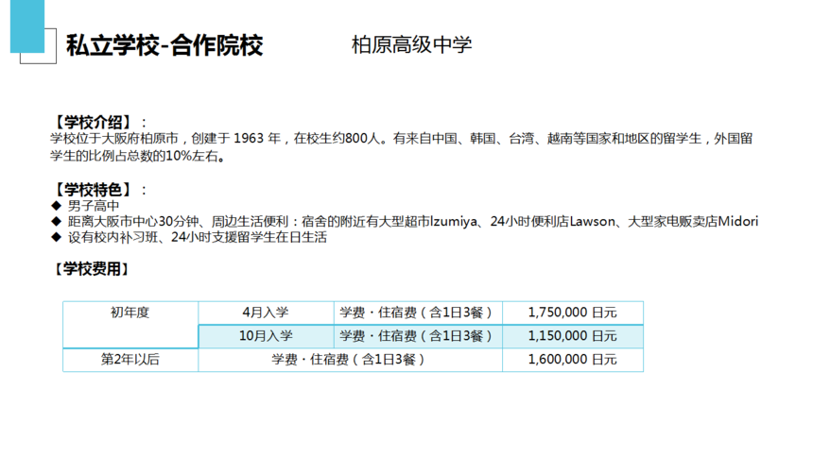
Task: Click the school name 柏原高级中学
Action: click(x=411, y=44)
